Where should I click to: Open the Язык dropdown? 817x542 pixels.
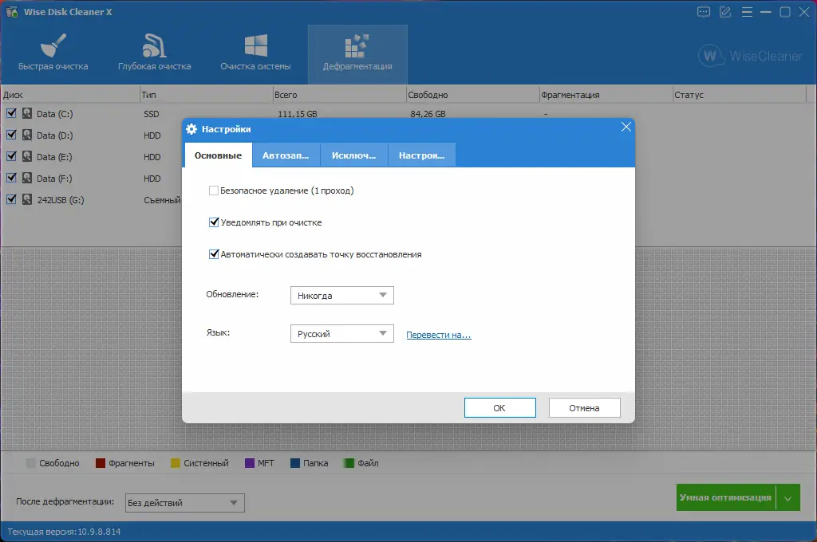341,334
